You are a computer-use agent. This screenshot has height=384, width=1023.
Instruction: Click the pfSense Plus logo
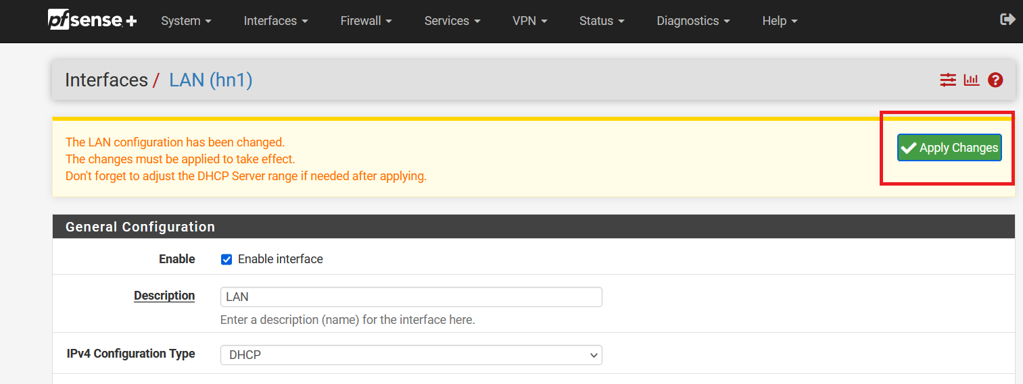click(93, 20)
